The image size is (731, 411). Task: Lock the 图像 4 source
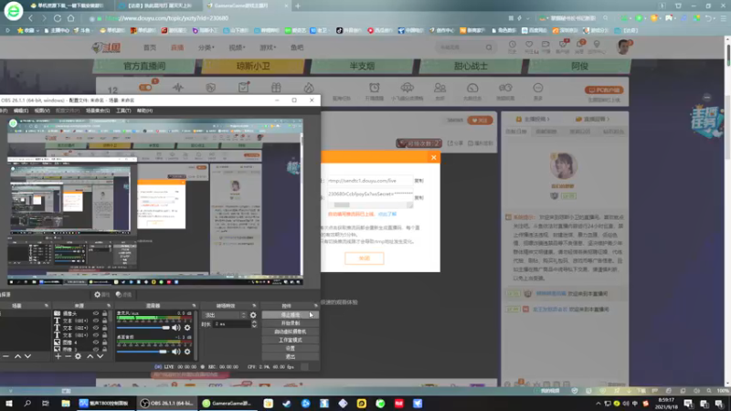click(x=104, y=342)
